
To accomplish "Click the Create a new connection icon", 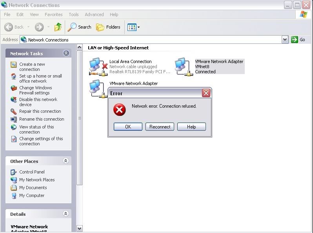I will 14,65.
